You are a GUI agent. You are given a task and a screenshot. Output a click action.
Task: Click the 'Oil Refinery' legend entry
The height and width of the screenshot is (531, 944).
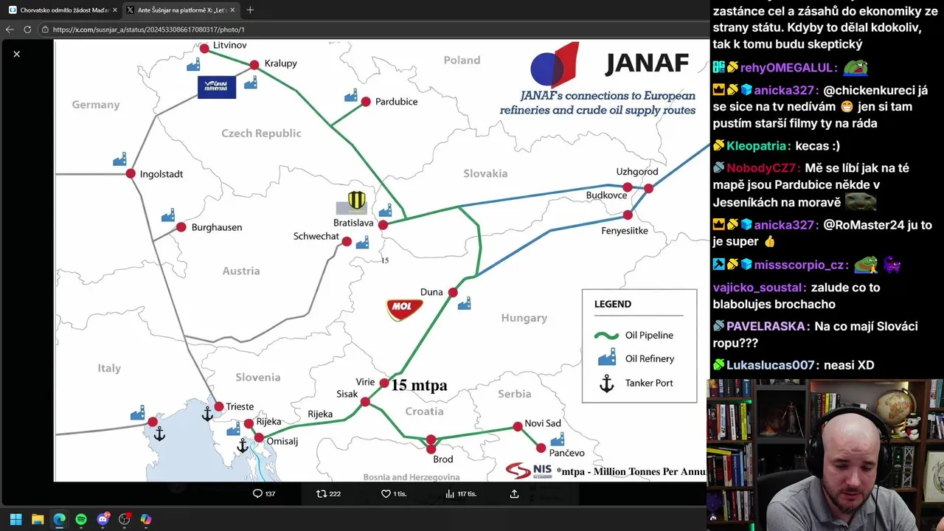635,358
